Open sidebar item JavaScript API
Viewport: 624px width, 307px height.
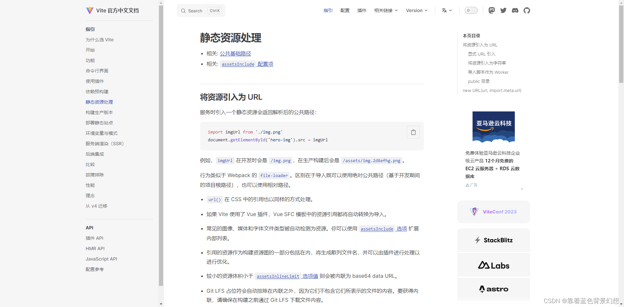click(101, 259)
